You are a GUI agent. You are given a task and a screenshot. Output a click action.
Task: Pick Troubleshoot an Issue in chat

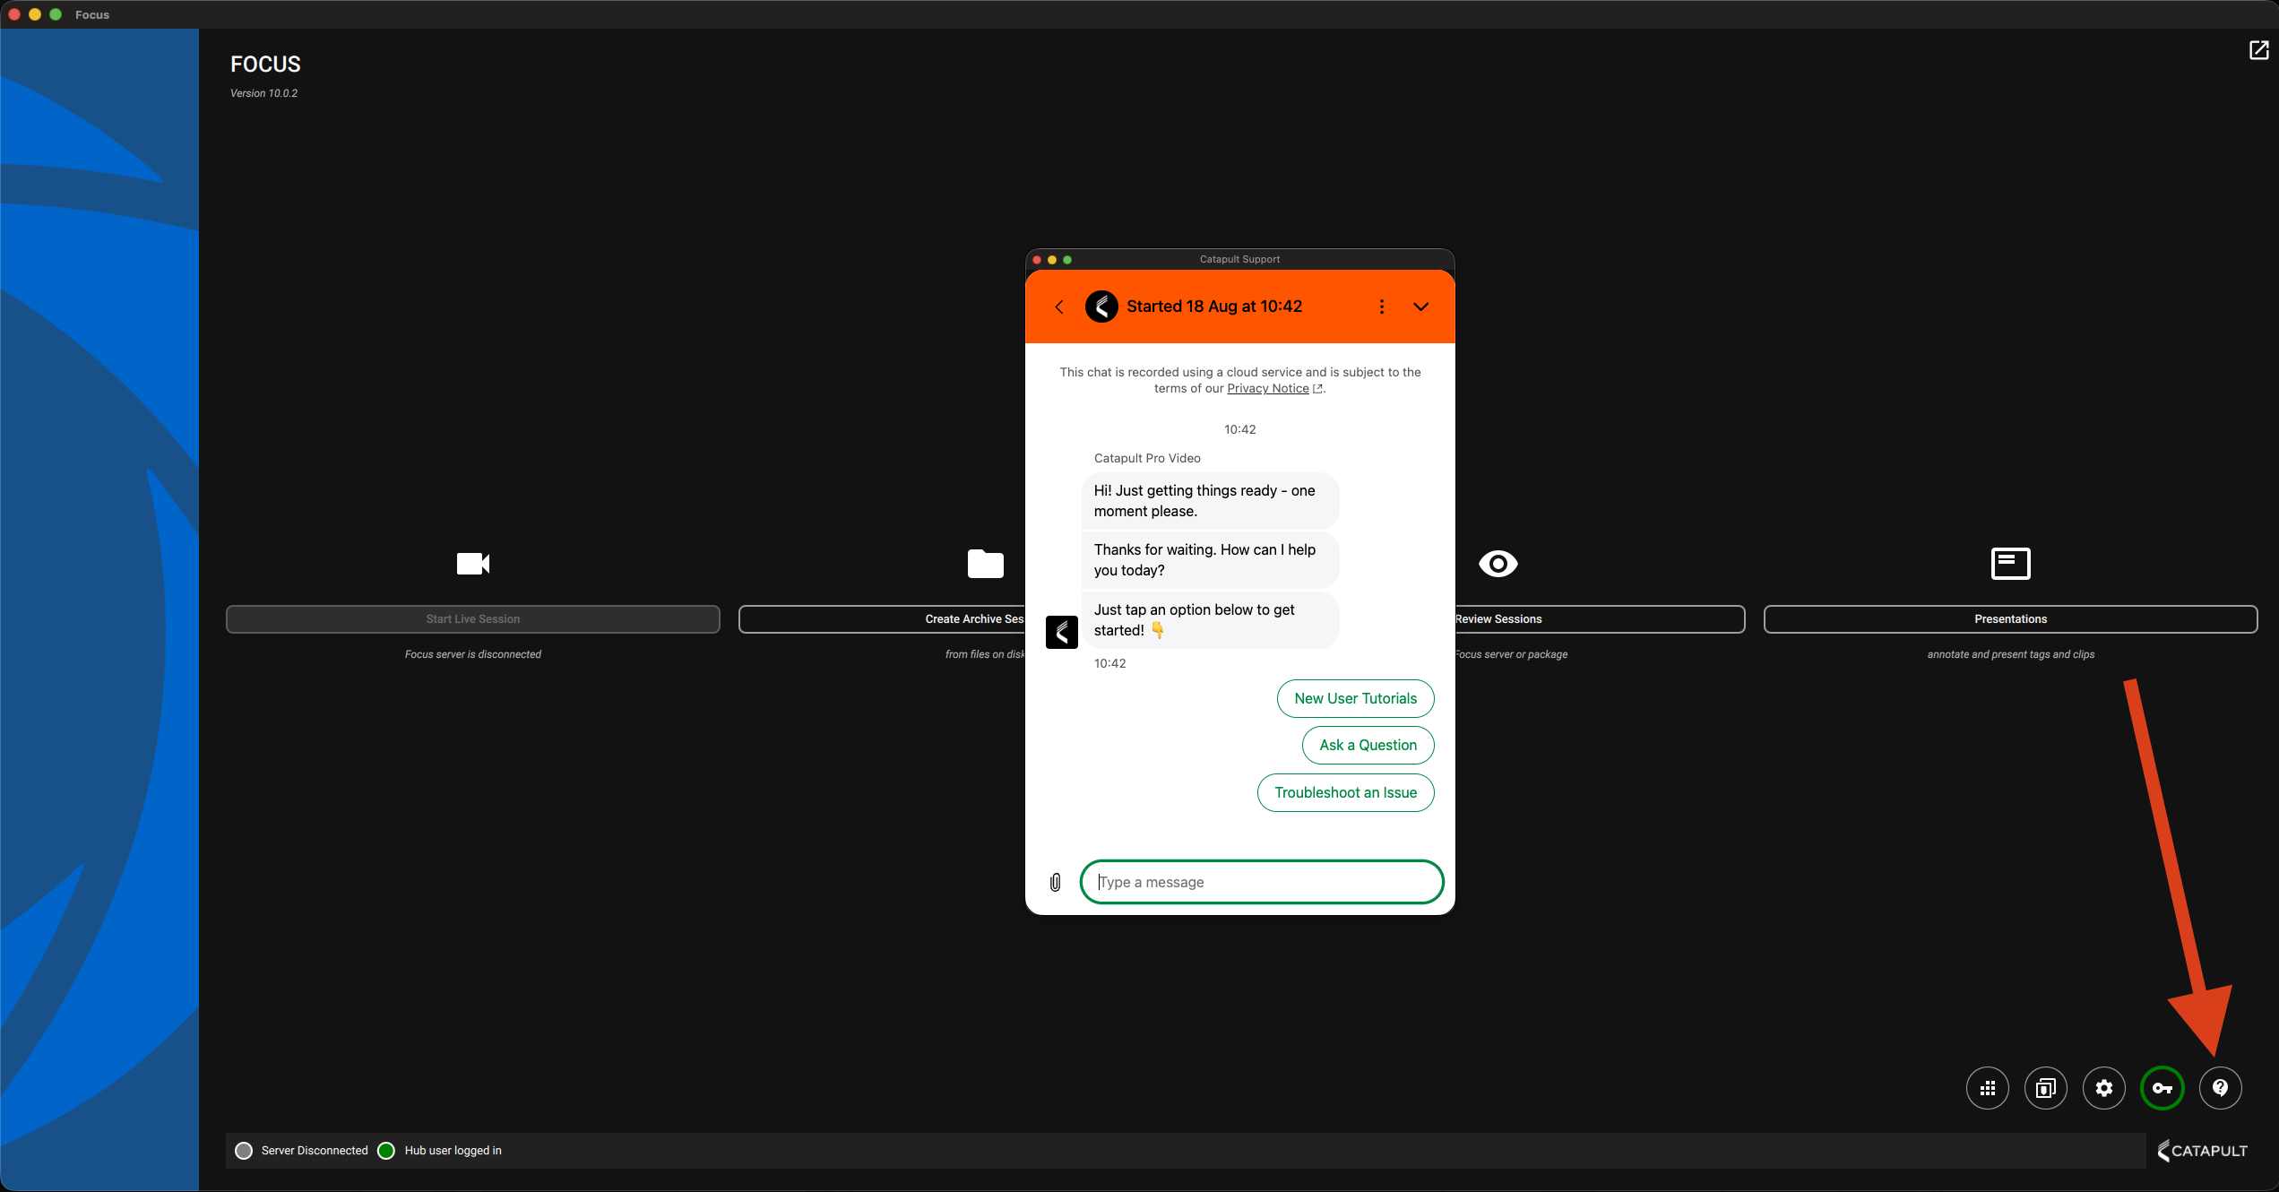point(1346,793)
